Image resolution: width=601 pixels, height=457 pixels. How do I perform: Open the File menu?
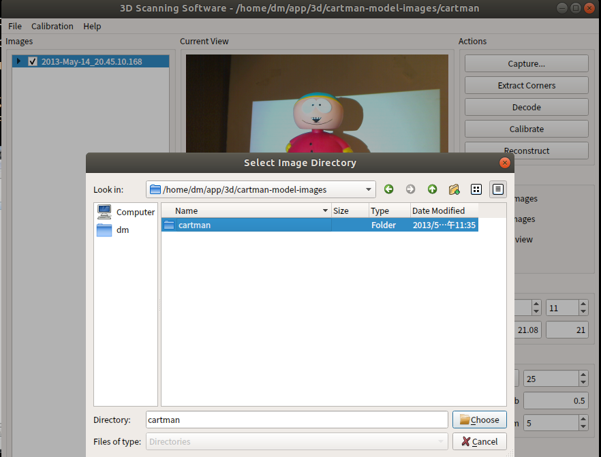coord(15,26)
